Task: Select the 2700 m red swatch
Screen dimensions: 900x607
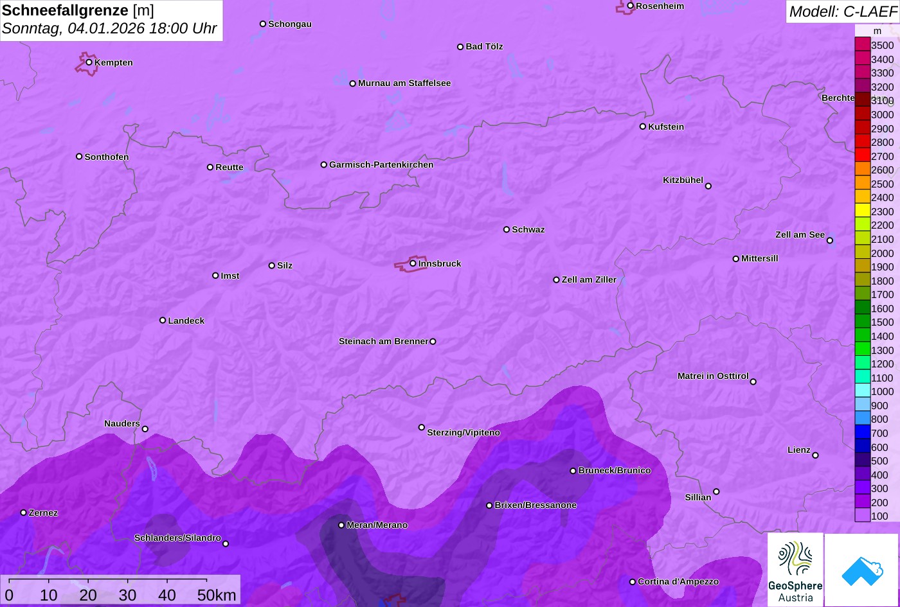Action: pyautogui.click(x=862, y=156)
